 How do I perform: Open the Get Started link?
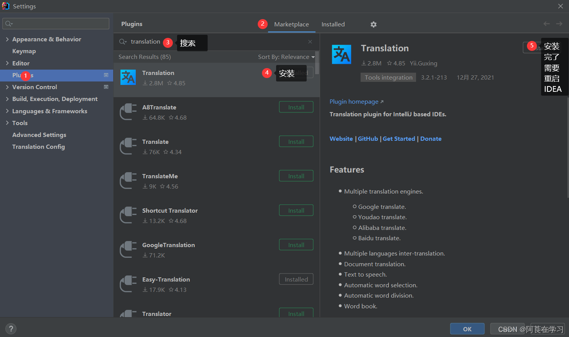[x=399, y=138]
